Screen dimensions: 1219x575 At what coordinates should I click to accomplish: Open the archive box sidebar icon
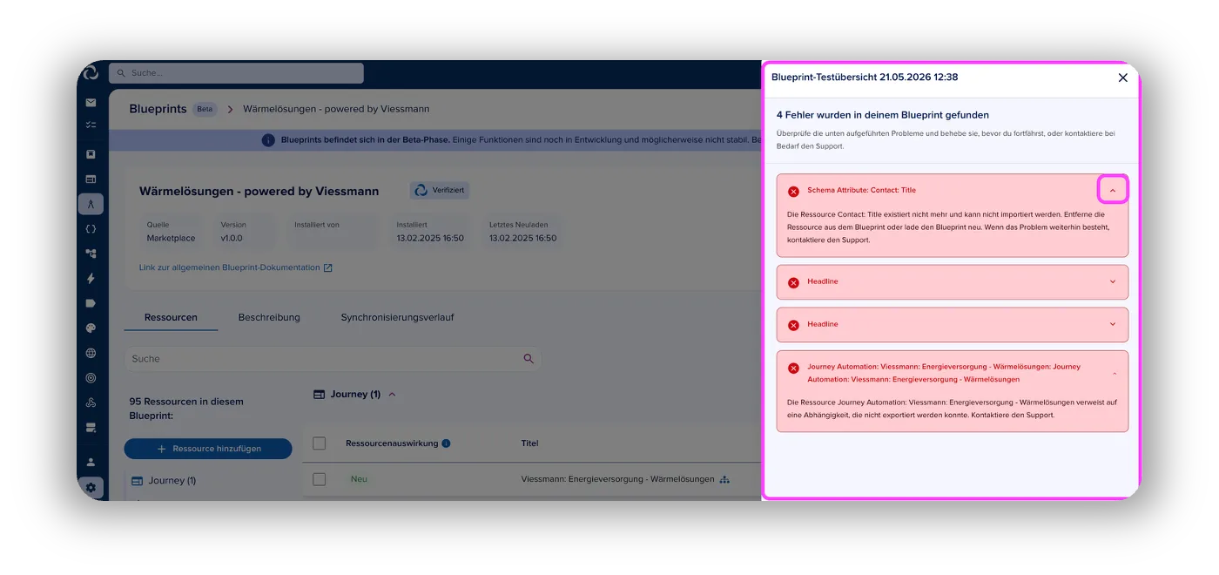pyautogui.click(x=91, y=154)
